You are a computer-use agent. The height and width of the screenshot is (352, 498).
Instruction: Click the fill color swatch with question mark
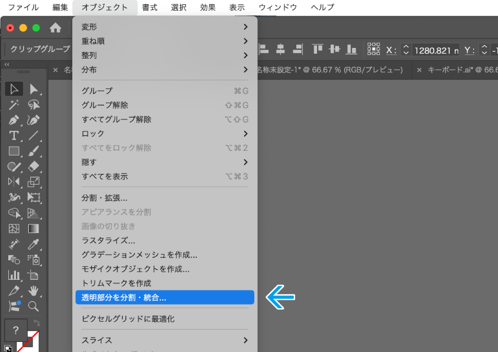pyautogui.click(x=16, y=330)
